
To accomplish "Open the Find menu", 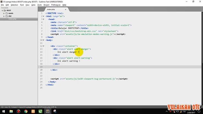I will pos(22,5).
